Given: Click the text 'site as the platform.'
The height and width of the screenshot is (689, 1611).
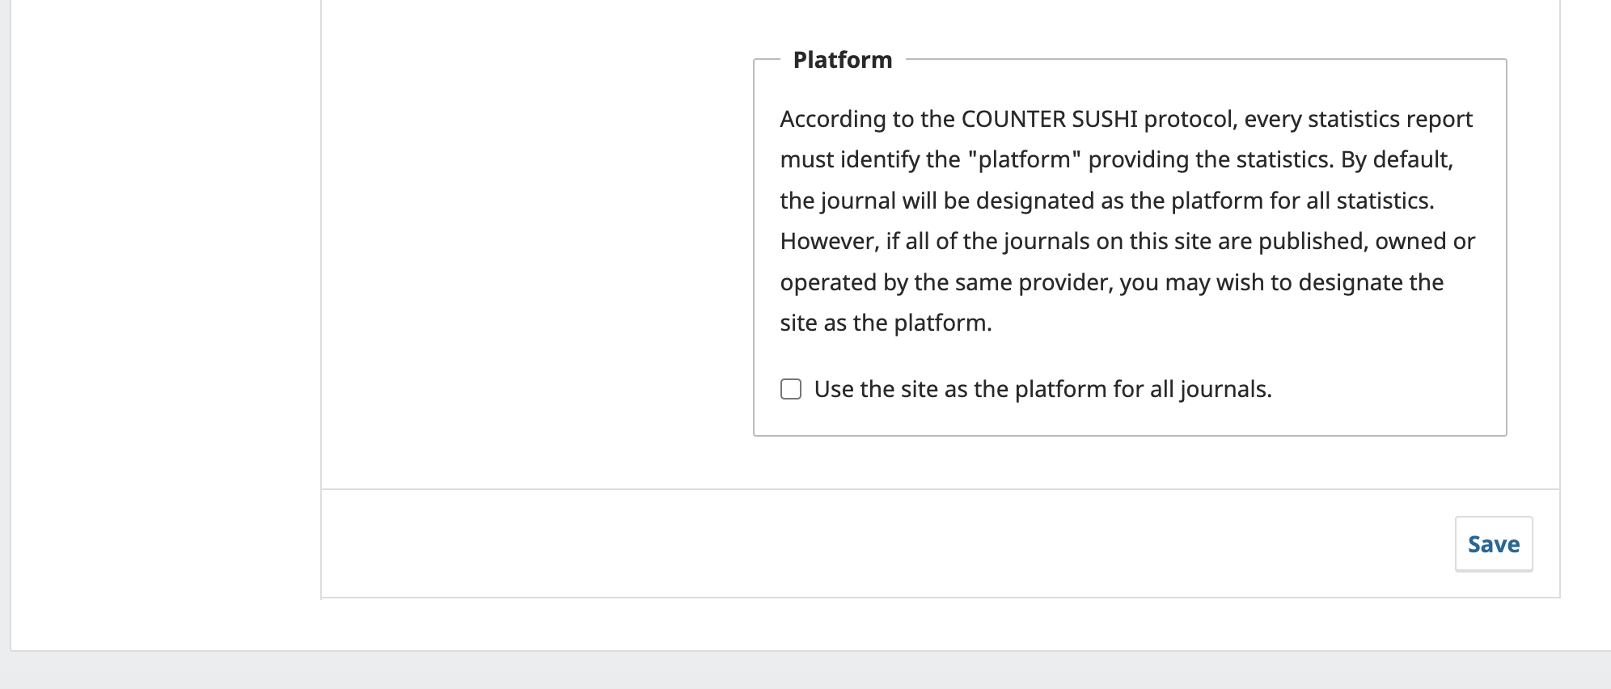Looking at the screenshot, I should coord(886,323).
